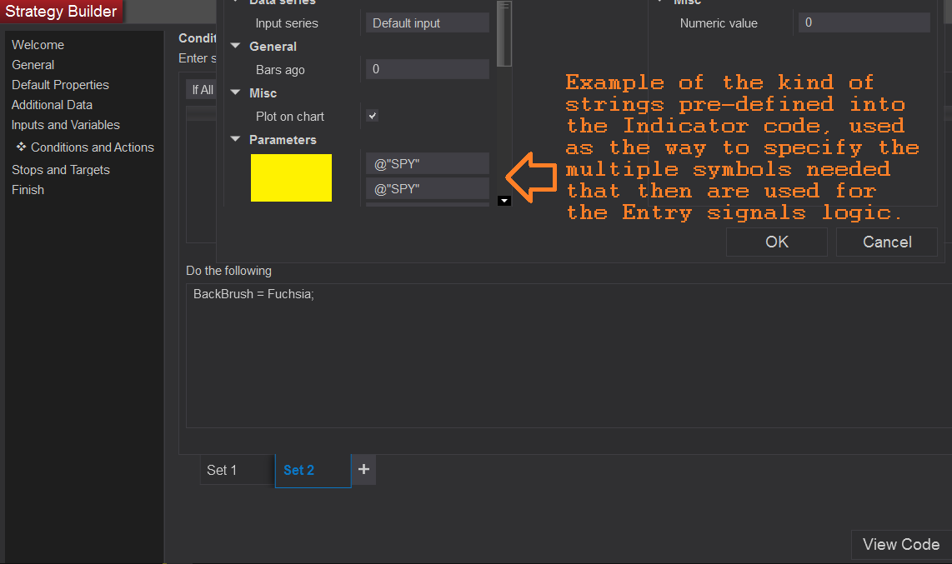
Task: Collapse the Parameters section
Action: tap(234, 139)
